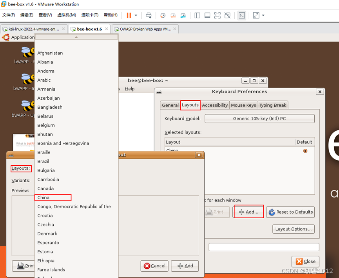This screenshot has height=278, width=339.
Task: Open Layout Options... button
Action: 294,229
